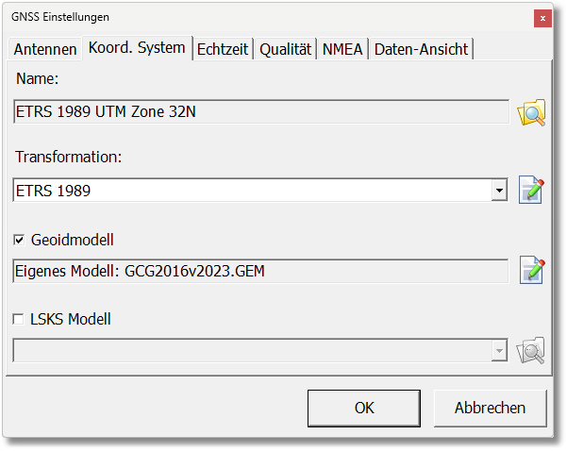Confirm settings with the OK button
This screenshot has width=567, height=451.
click(364, 408)
